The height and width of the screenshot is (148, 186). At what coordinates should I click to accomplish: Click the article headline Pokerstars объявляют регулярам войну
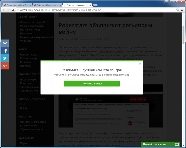[105, 28]
